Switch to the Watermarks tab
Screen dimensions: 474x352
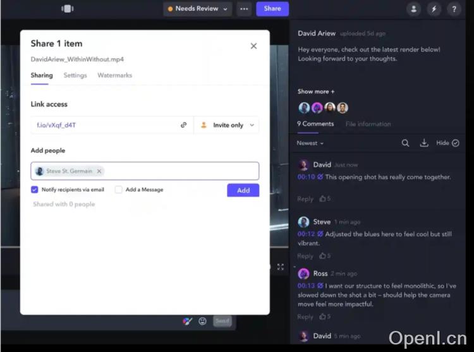pos(114,75)
